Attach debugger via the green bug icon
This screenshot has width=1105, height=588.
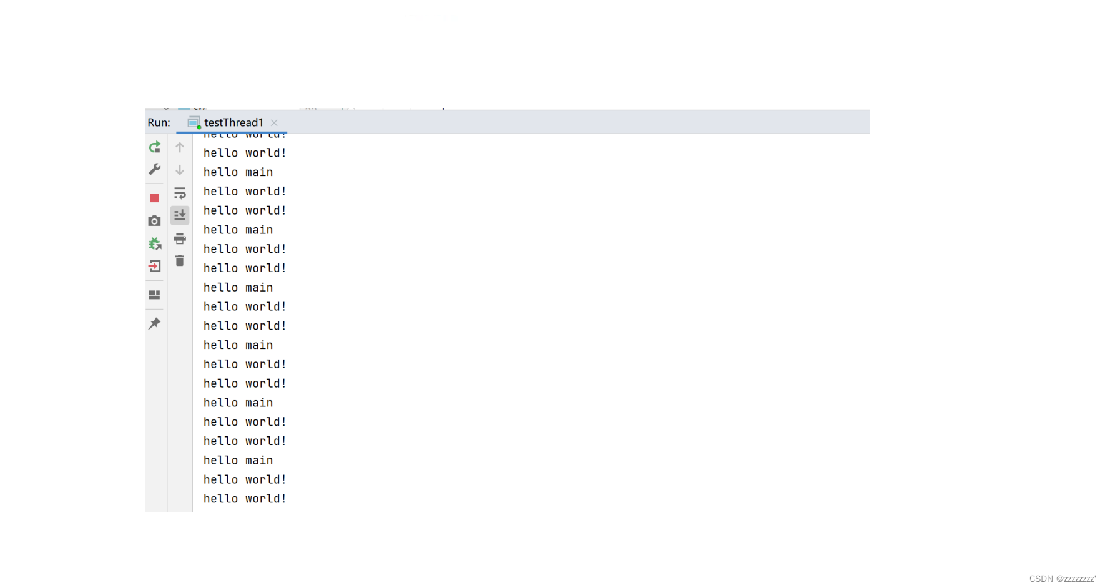point(155,243)
